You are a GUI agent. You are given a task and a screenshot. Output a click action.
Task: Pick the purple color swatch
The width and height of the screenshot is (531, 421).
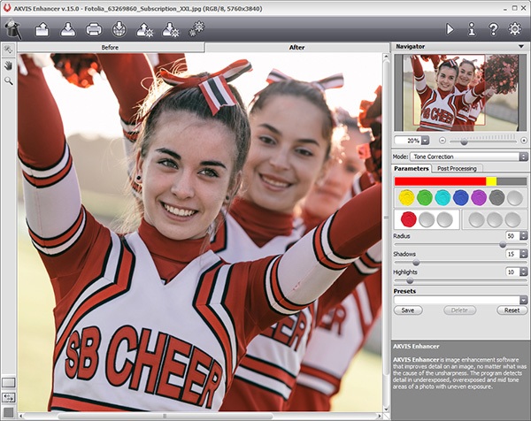[479, 197]
